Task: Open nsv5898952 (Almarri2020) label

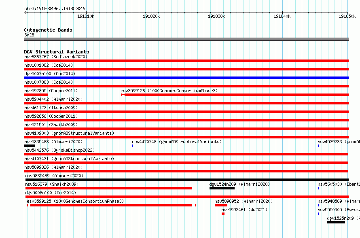Action: pos(244,201)
